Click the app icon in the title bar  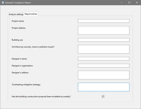pyautogui.click(x=3, y=2)
